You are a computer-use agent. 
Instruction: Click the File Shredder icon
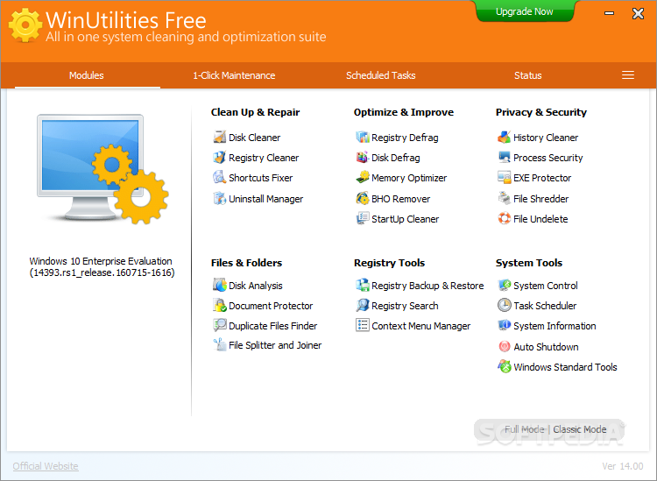(505, 198)
